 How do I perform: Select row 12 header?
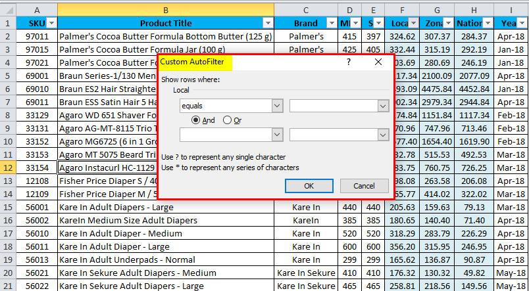tap(8, 168)
